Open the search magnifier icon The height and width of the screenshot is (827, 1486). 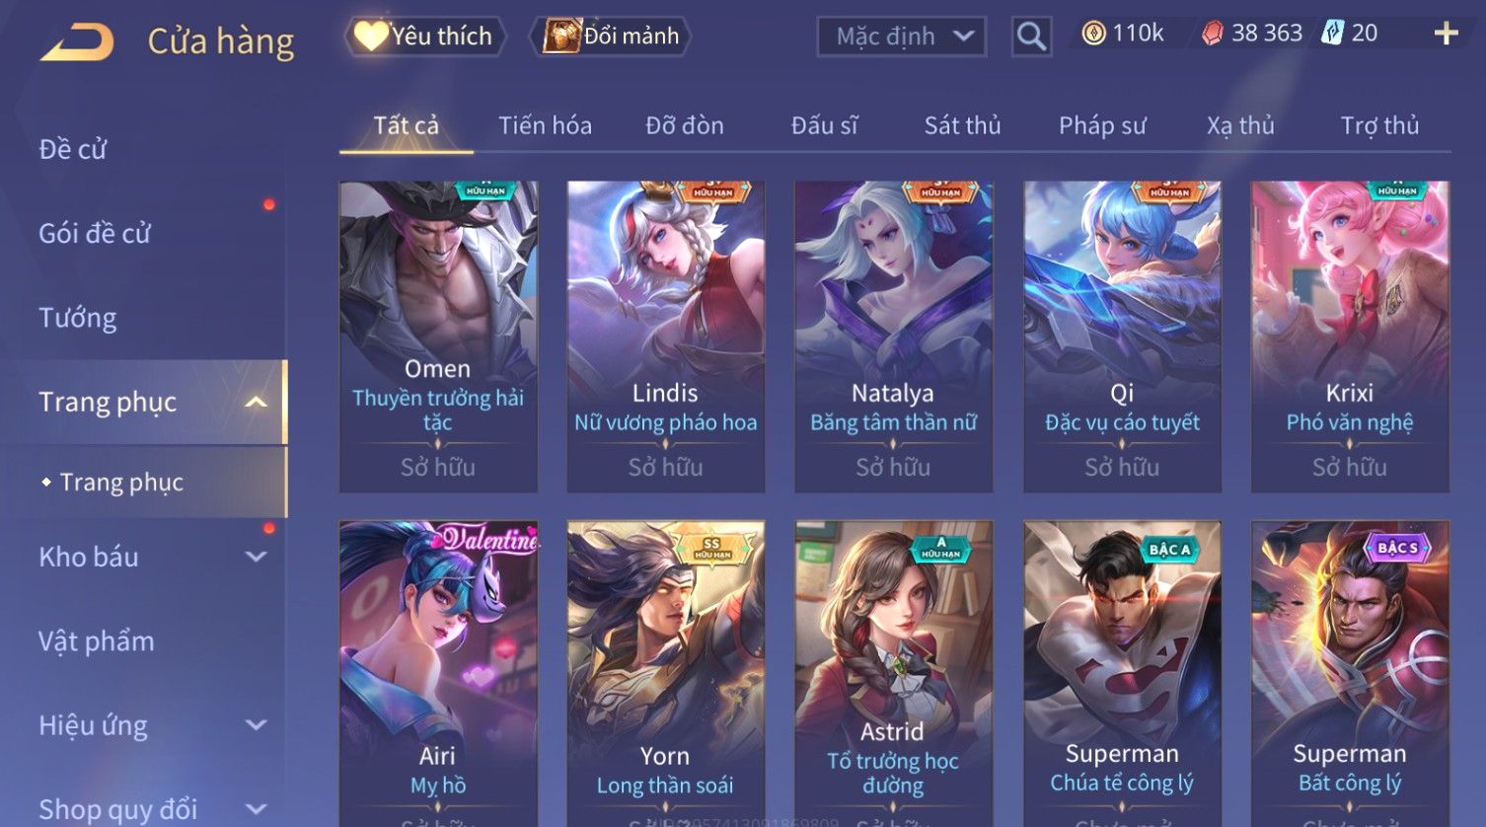(1031, 37)
